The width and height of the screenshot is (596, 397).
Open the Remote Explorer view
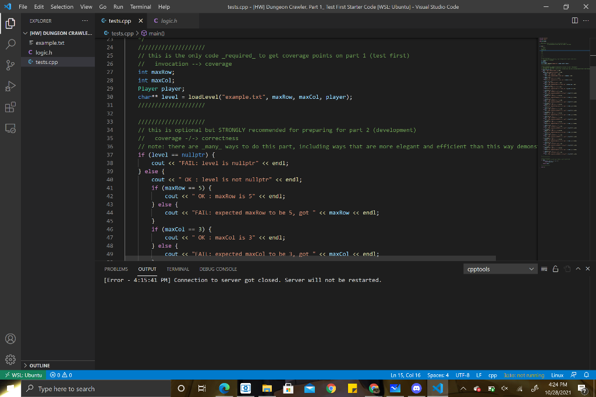pyautogui.click(x=10, y=128)
